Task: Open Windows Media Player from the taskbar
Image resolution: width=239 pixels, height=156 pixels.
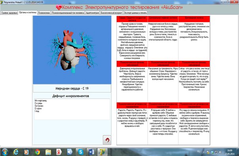Action: point(27,152)
